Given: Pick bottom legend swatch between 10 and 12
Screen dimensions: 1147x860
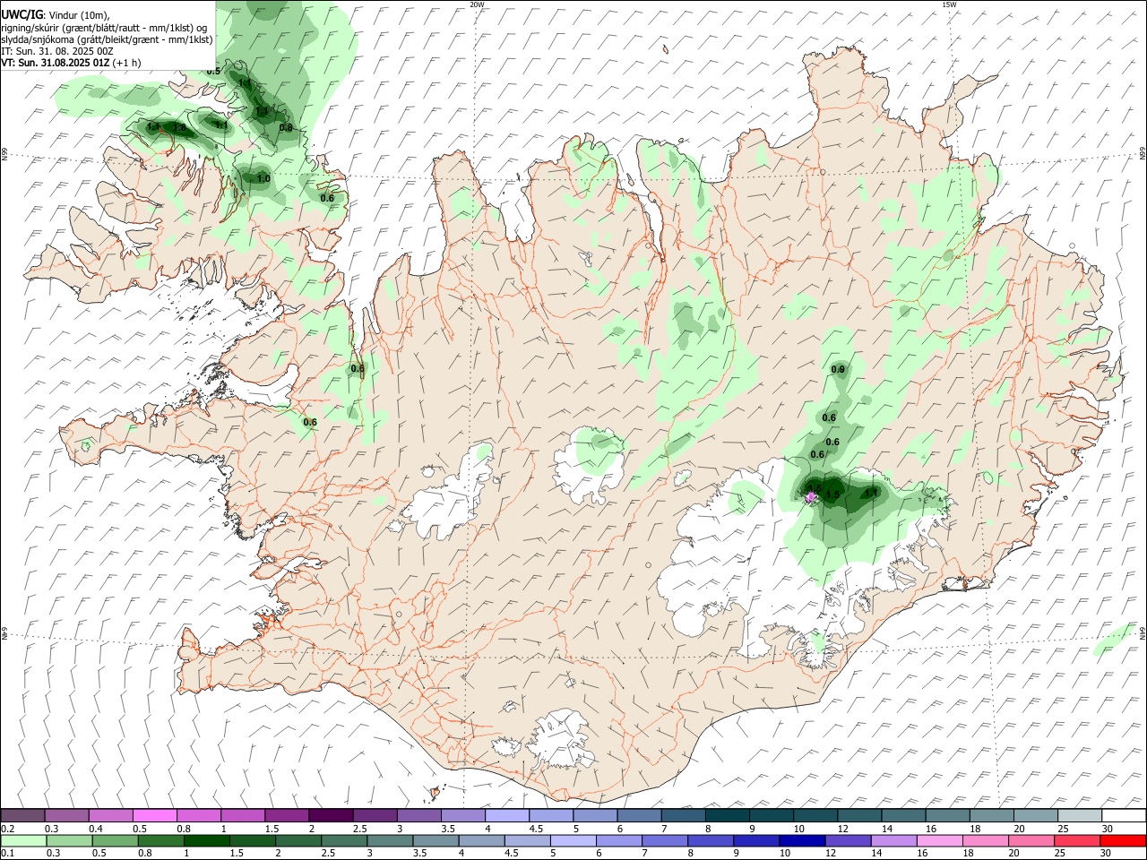Looking at the screenshot, I should 802,841.
